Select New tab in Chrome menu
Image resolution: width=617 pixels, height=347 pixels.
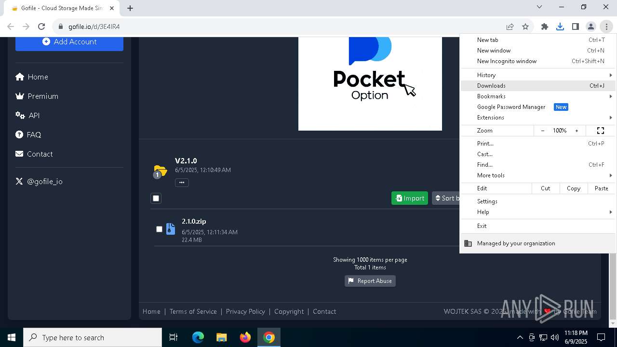(x=538, y=40)
